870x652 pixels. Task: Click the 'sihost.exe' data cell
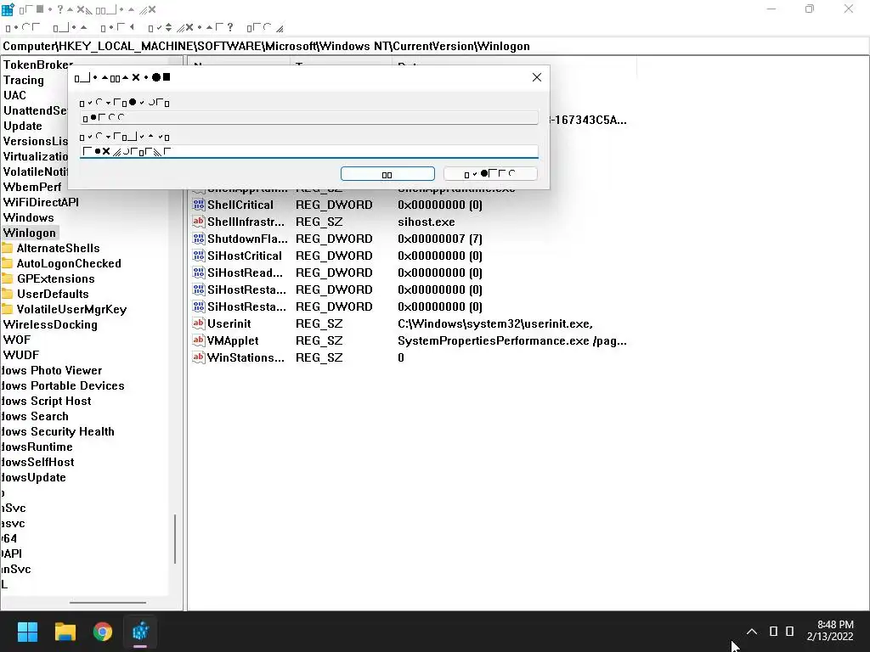point(427,222)
